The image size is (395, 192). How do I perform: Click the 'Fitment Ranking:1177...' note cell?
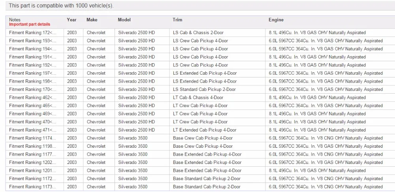tap(35, 154)
